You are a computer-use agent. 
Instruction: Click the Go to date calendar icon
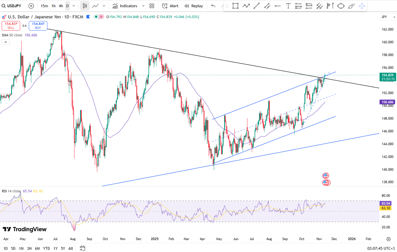tap(82, 248)
